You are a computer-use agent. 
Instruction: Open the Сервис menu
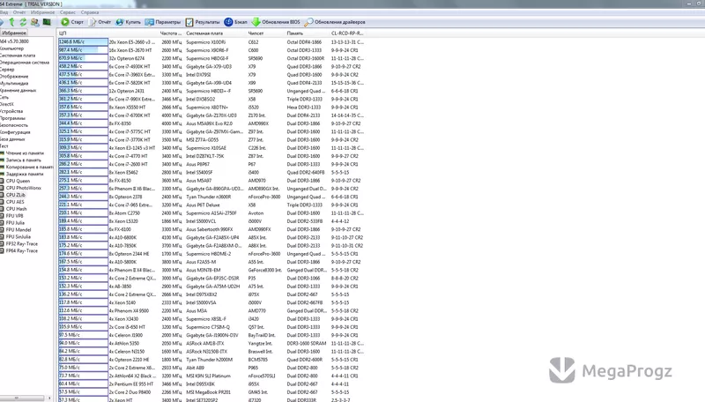click(68, 12)
